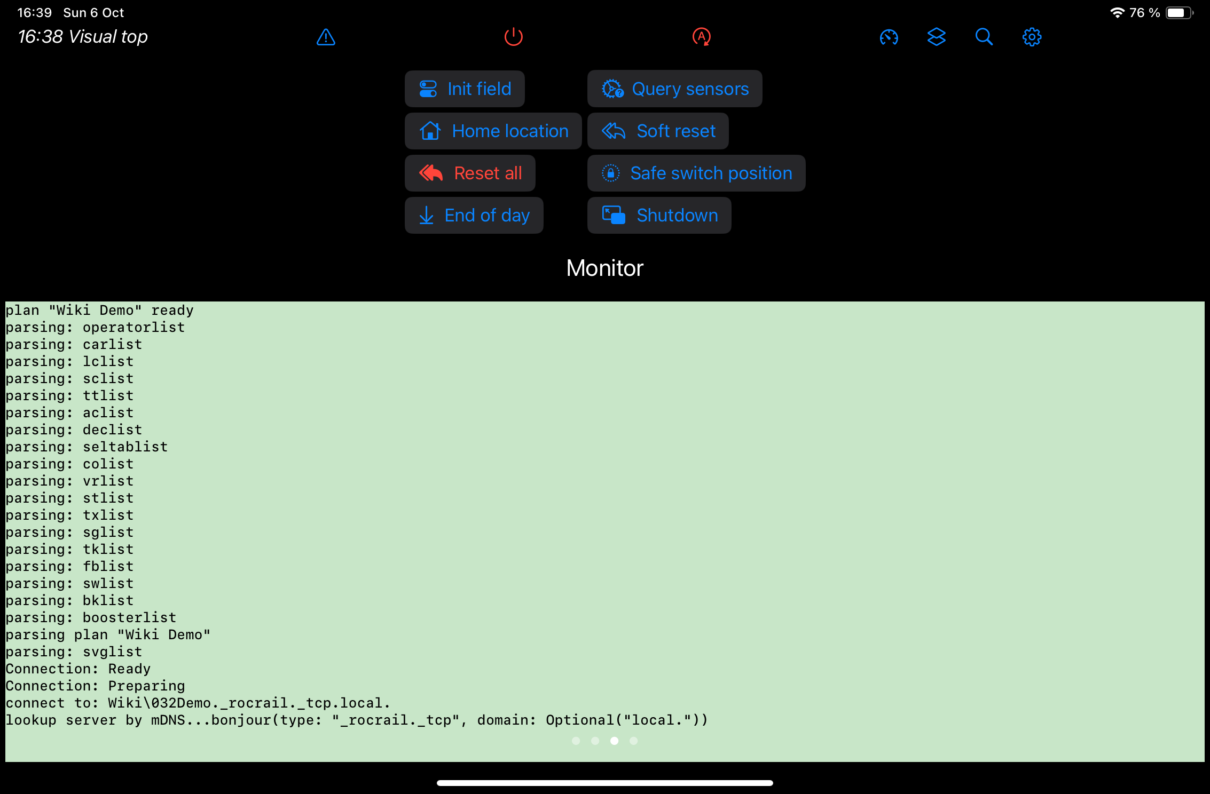Go to second page indicator dot

595,741
